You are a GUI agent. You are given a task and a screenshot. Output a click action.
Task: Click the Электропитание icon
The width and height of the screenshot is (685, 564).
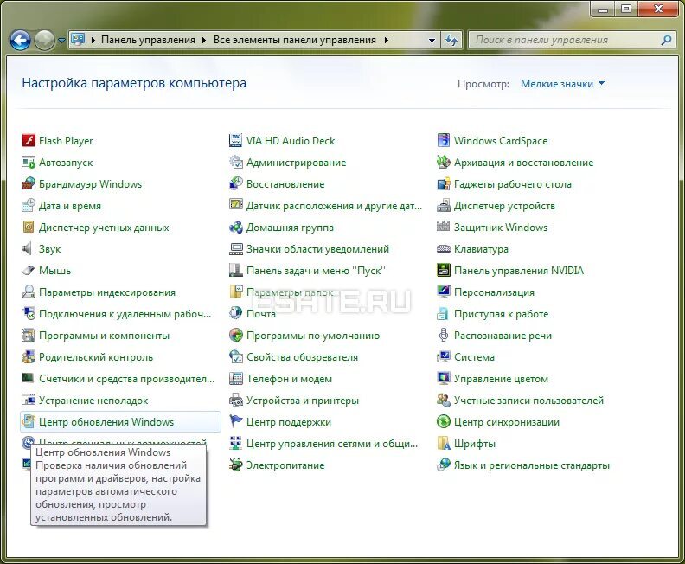[x=236, y=465]
